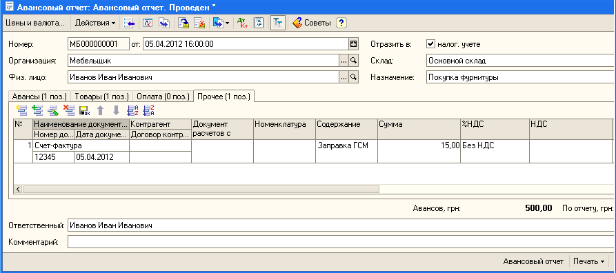Click table date cell 05.04.2012
Viewport: 616px width, 273px height.
(x=102, y=157)
